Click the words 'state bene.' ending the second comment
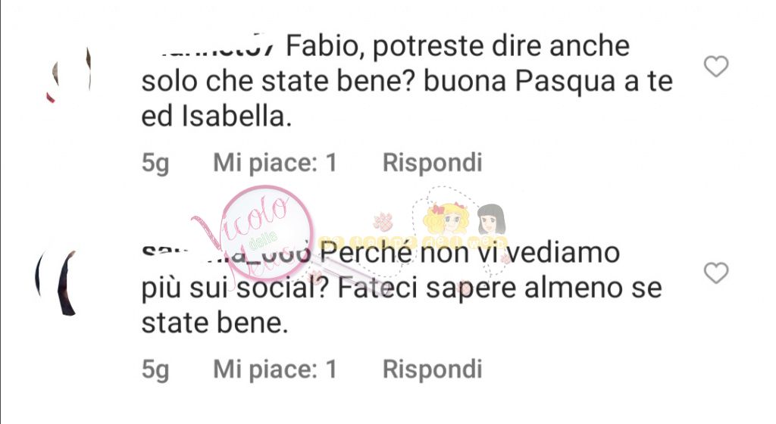This screenshot has width=776, height=424. click(x=214, y=324)
